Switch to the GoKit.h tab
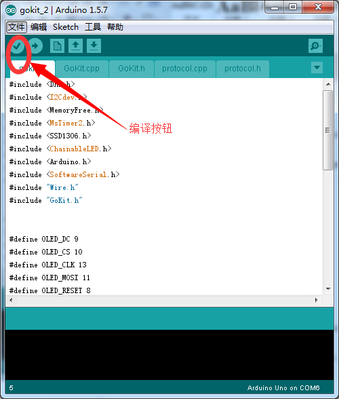The image size is (339, 399). [x=132, y=69]
